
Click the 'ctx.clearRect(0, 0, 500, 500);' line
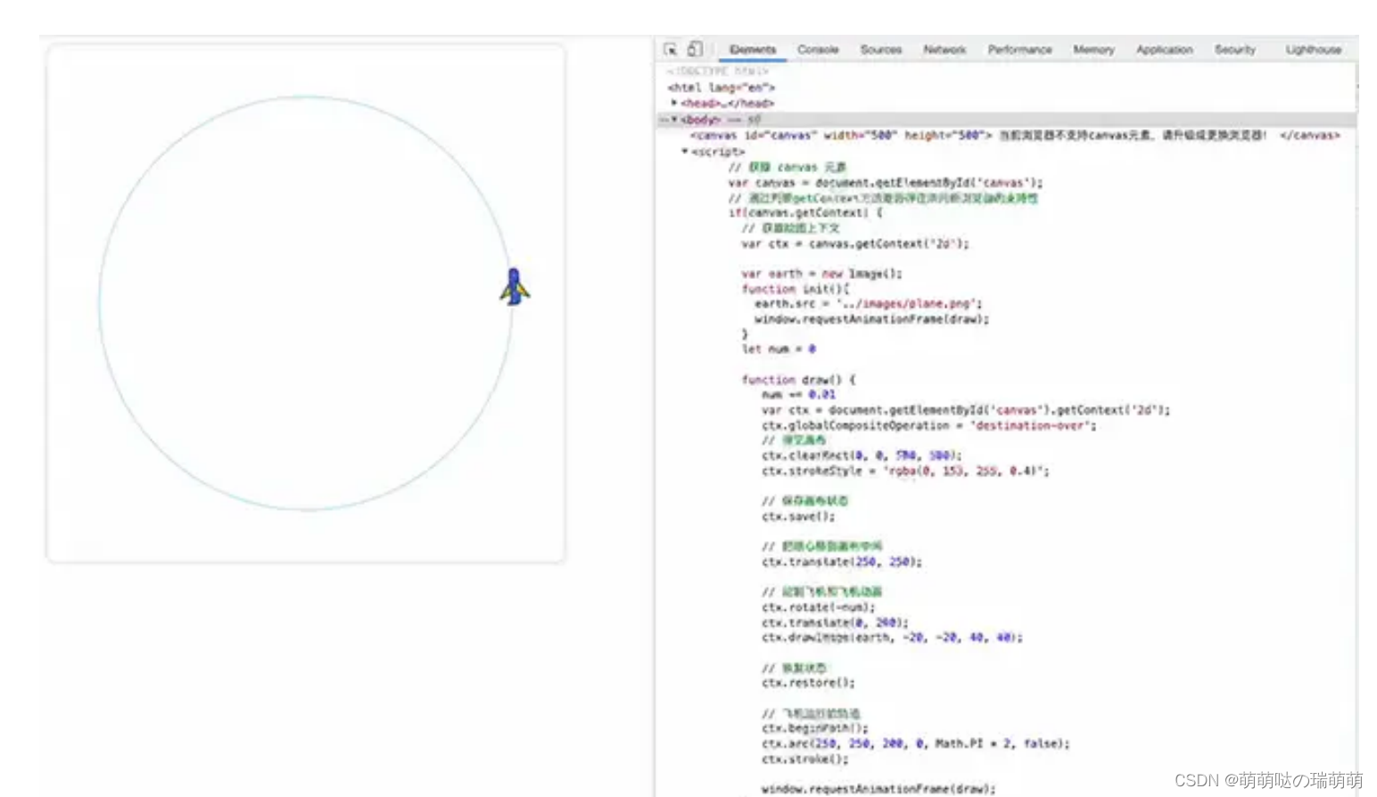pyautogui.click(x=862, y=456)
